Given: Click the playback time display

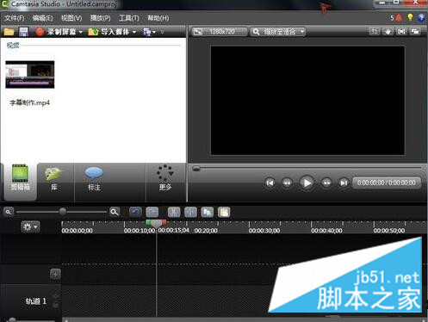Looking at the screenshot, I should pos(387,183).
